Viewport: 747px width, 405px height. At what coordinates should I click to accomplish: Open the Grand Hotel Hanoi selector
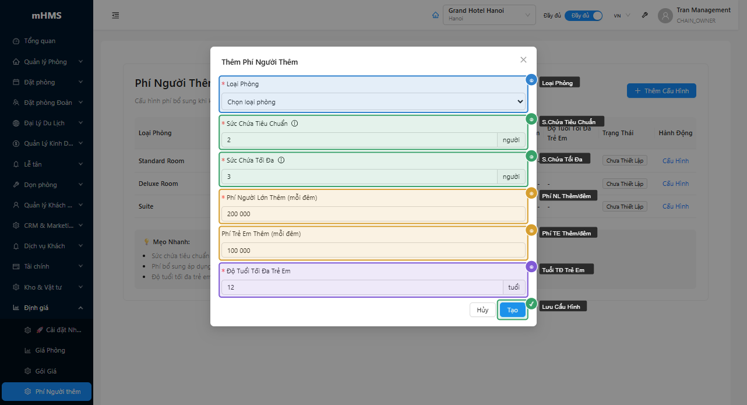click(x=489, y=15)
